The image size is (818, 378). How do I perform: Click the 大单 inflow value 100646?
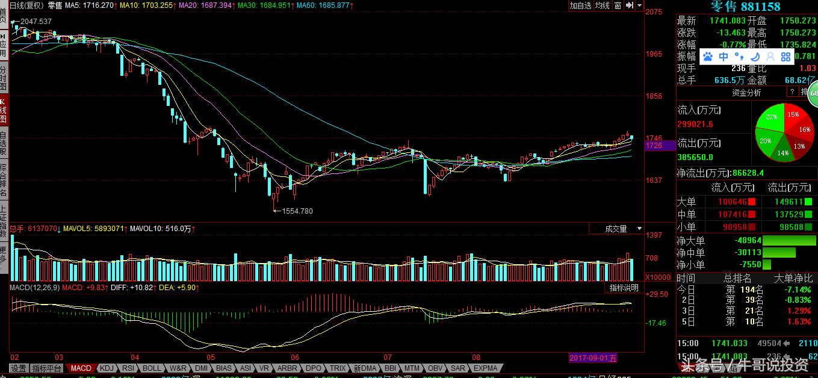pos(733,202)
